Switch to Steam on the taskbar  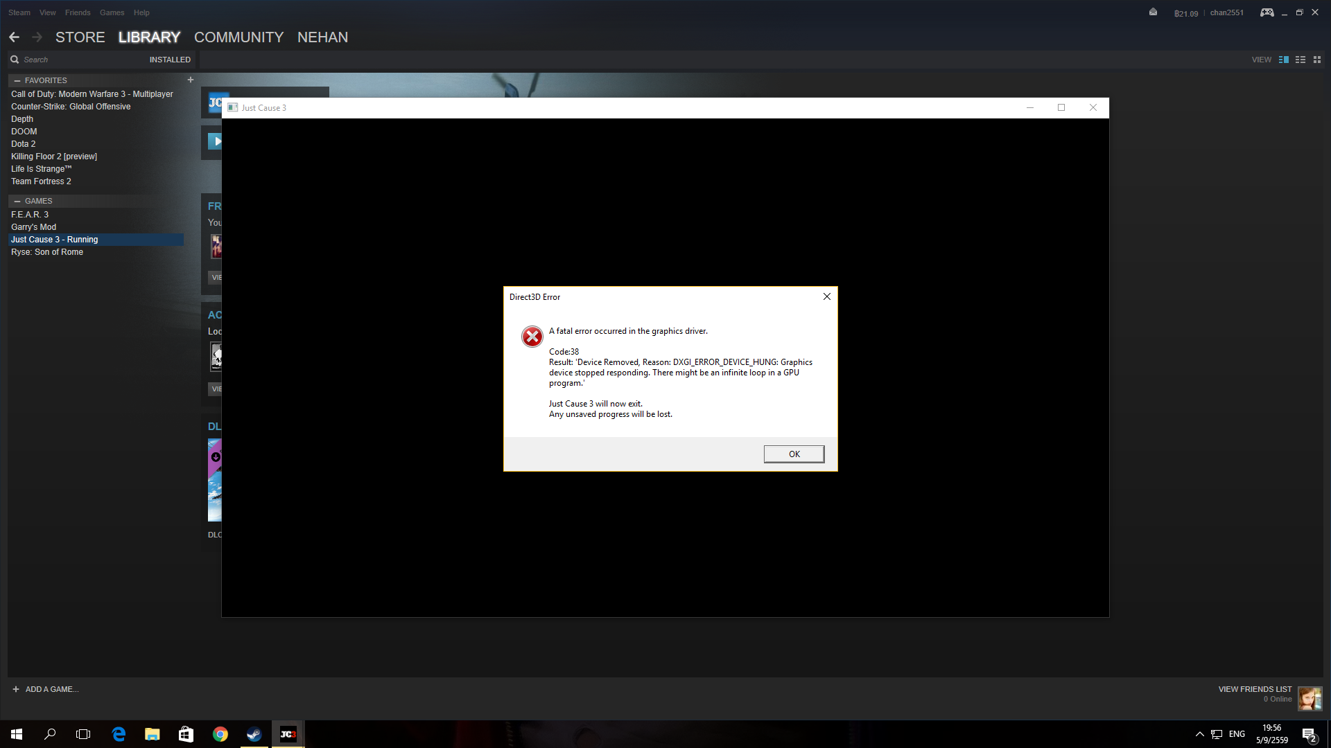pos(254,734)
